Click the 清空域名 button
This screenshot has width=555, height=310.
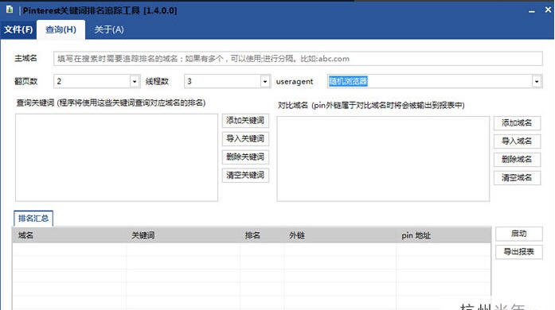coord(517,178)
